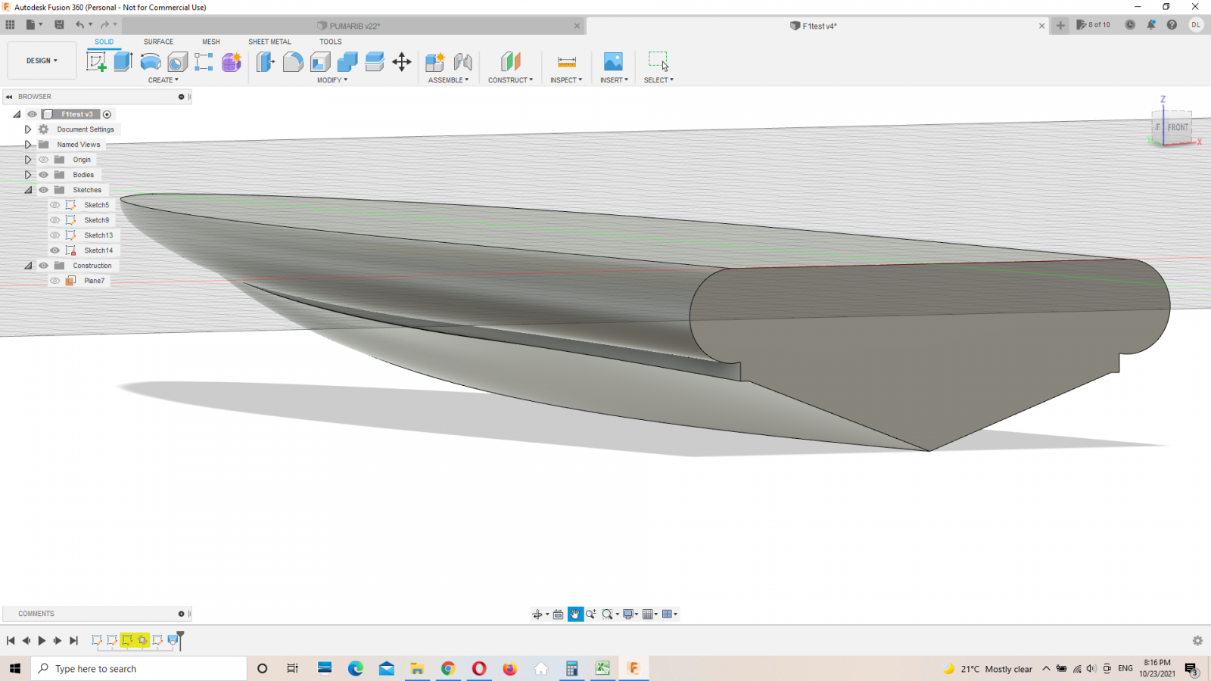Collapse the Construction folder

tap(28, 266)
